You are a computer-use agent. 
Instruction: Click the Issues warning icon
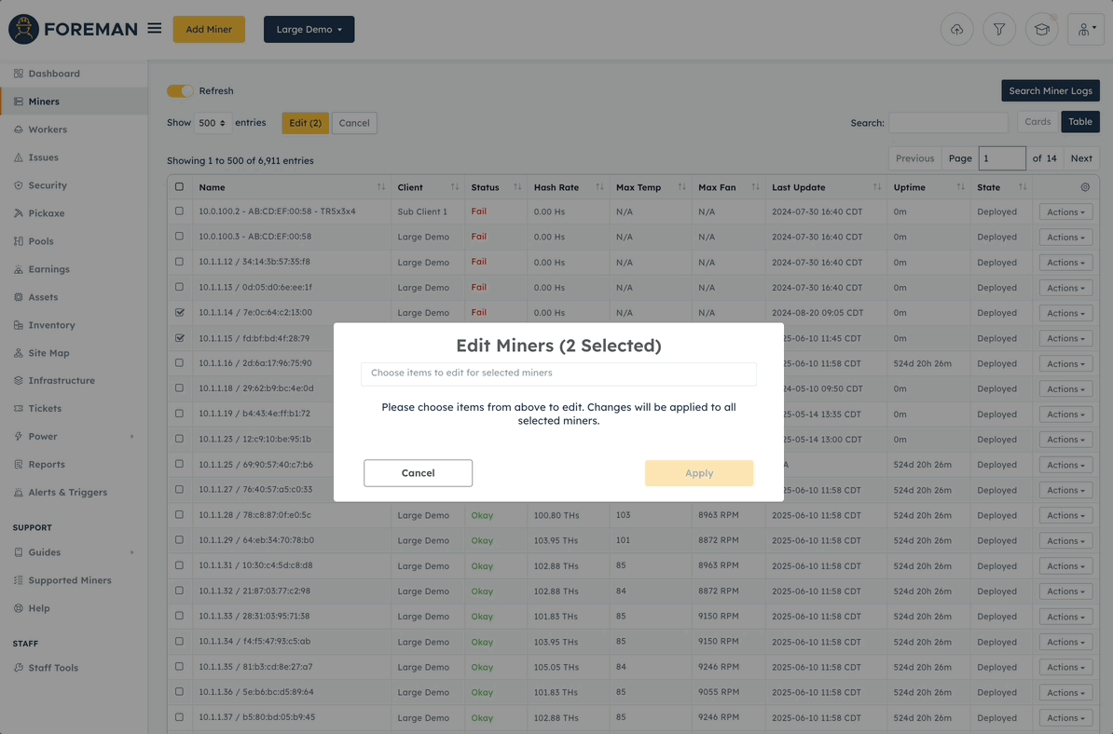click(x=19, y=157)
